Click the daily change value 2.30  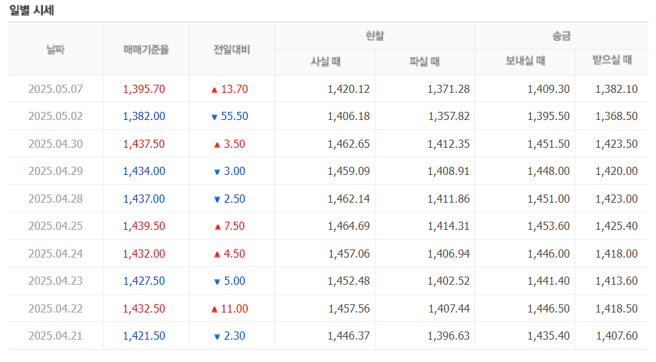click(x=234, y=336)
